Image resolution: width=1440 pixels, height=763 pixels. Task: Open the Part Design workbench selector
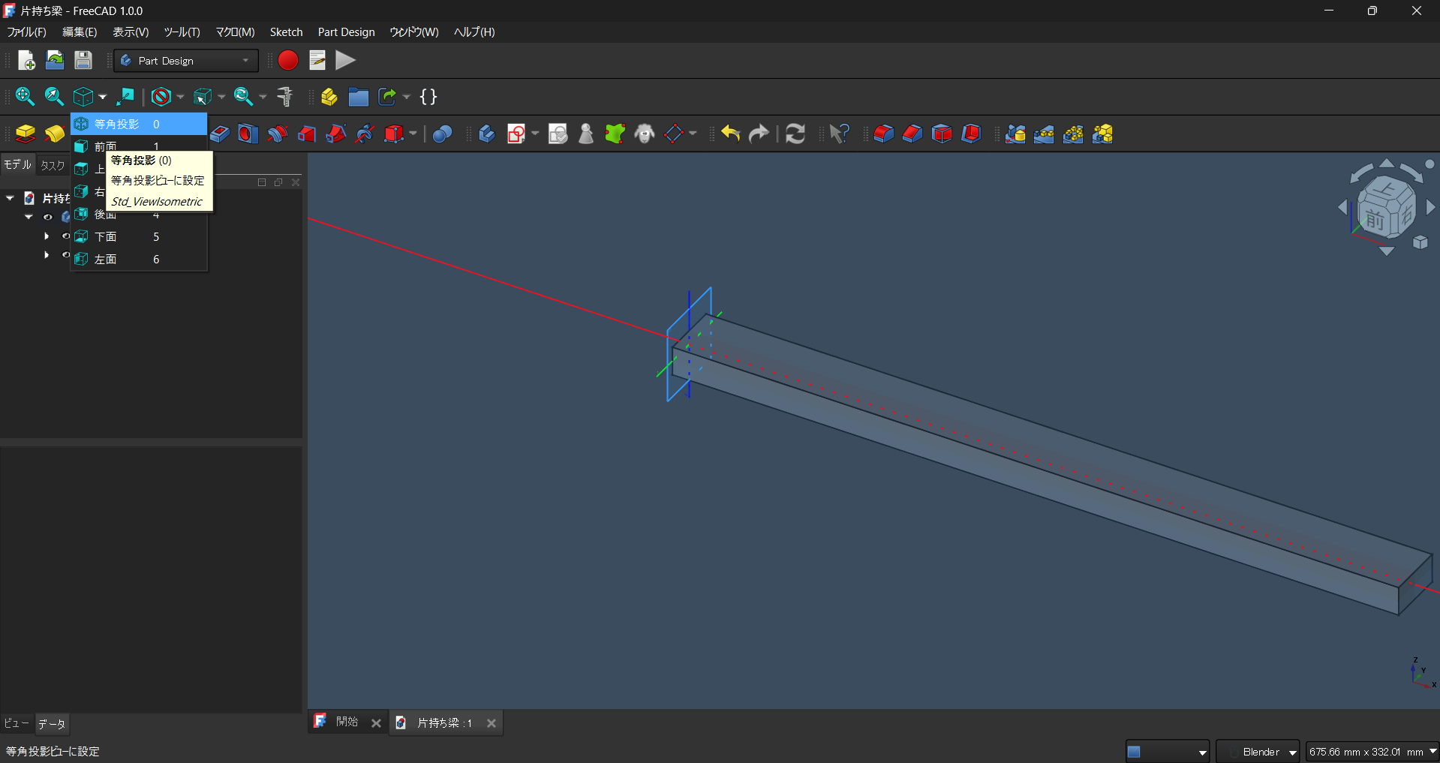[x=185, y=61]
